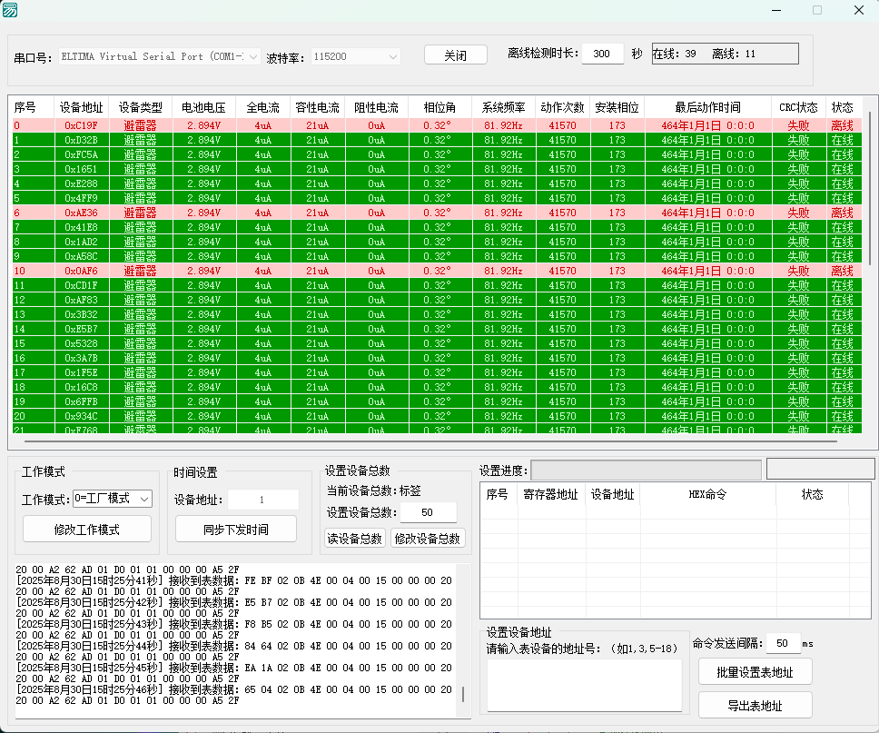Focus the 设置设备总数 input field
The height and width of the screenshot is (733, 879).
click(427, 512)
